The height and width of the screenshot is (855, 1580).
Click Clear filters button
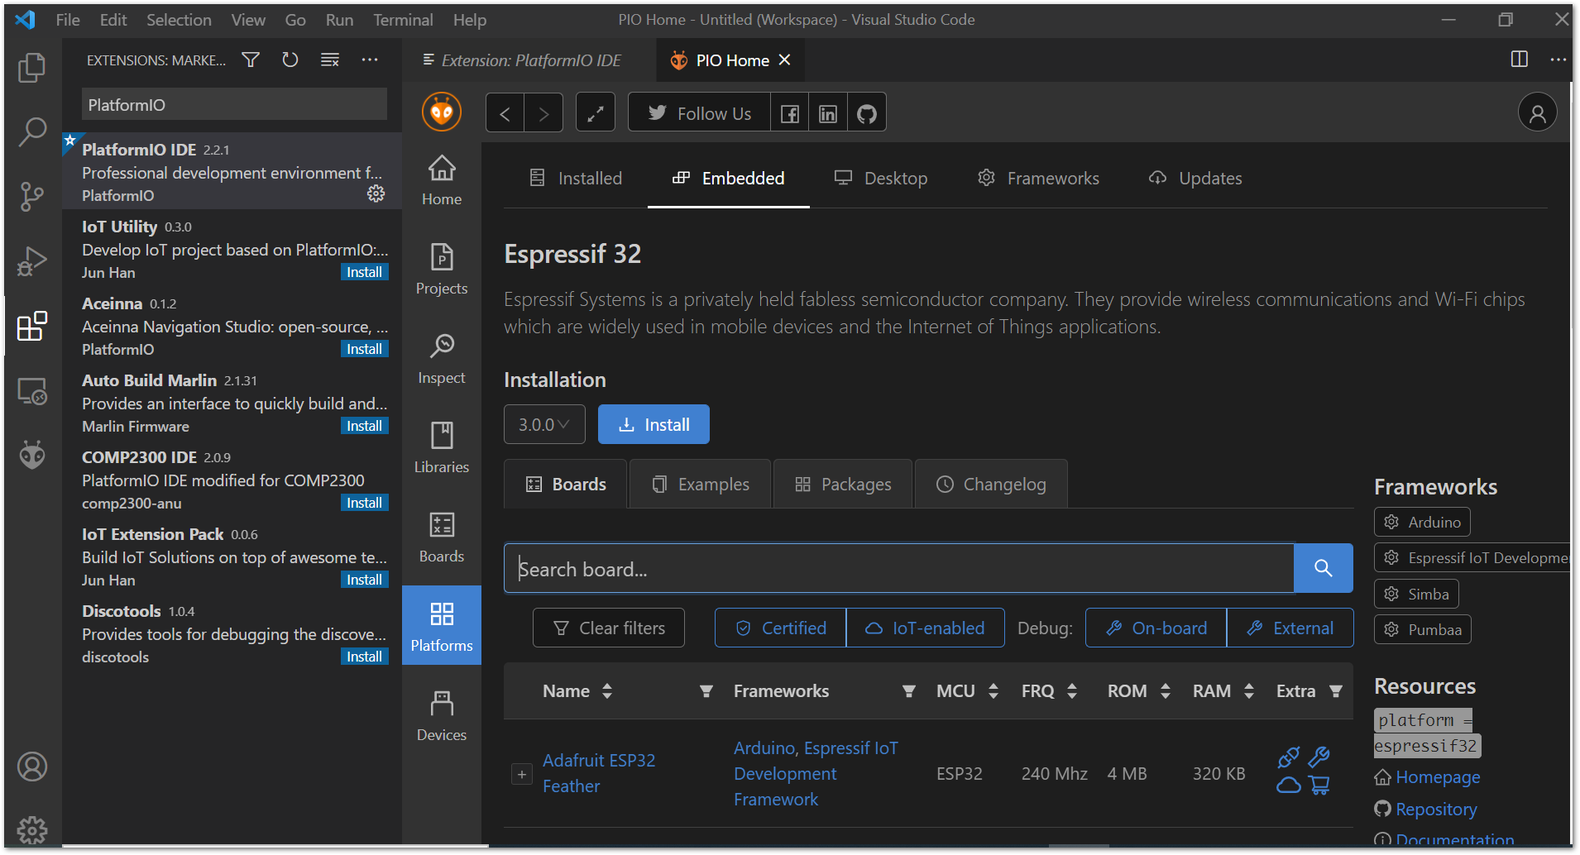point(609,628)
